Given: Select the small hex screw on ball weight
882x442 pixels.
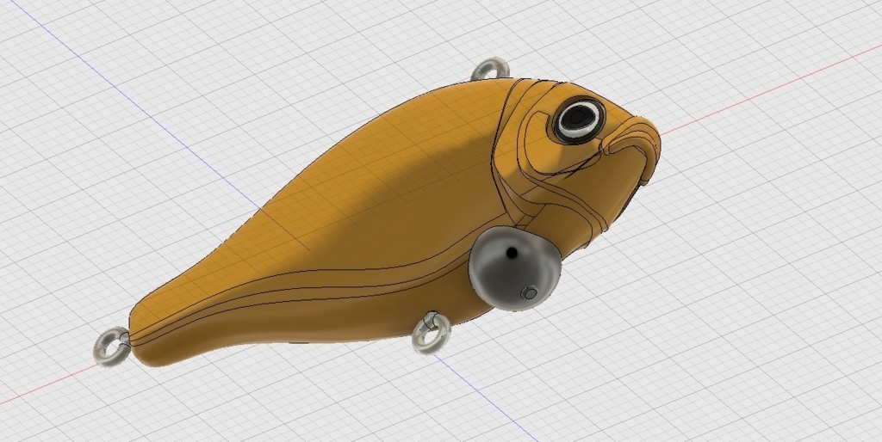Looking at the screenshot, I should pyautogui.click(x=529, y=292).
